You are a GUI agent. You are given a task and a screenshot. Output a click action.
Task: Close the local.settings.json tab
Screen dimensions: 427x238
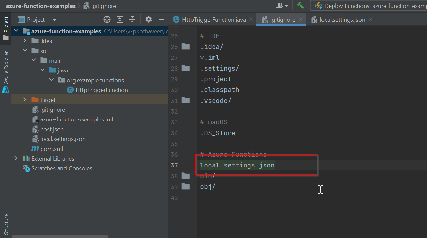371,20
